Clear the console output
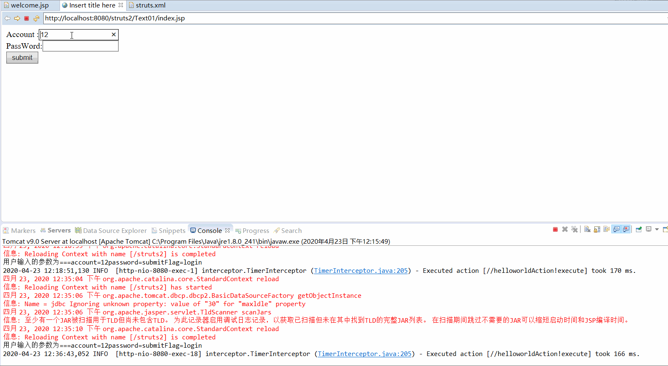Image resolution: width=668 pixels, height=366 pixels. [587, 230]
